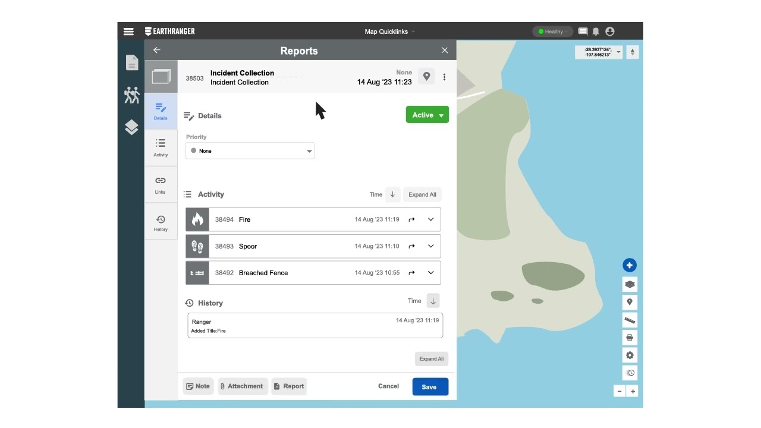Open the map base layers control

(630, 284)
